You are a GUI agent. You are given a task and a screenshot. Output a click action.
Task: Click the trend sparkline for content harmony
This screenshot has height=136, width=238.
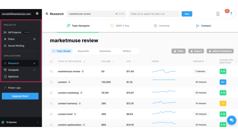click(164, 102)
